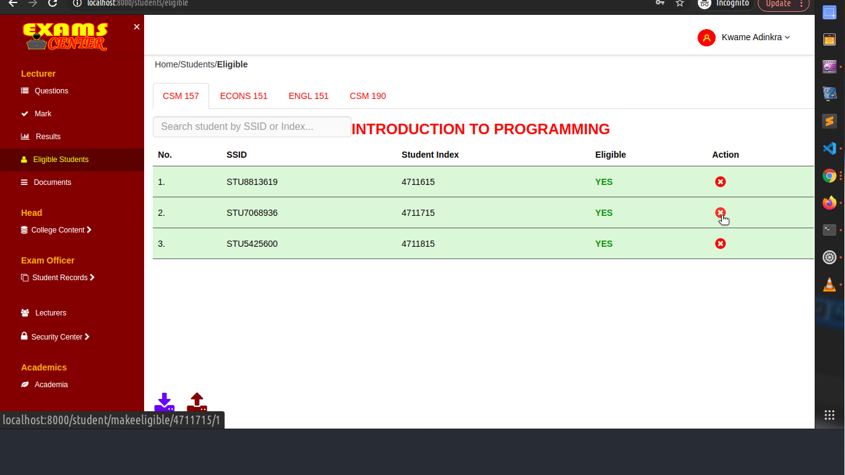Click the Chrome Update button
Viewport: 845px width, 475px height.
point(784,4)
